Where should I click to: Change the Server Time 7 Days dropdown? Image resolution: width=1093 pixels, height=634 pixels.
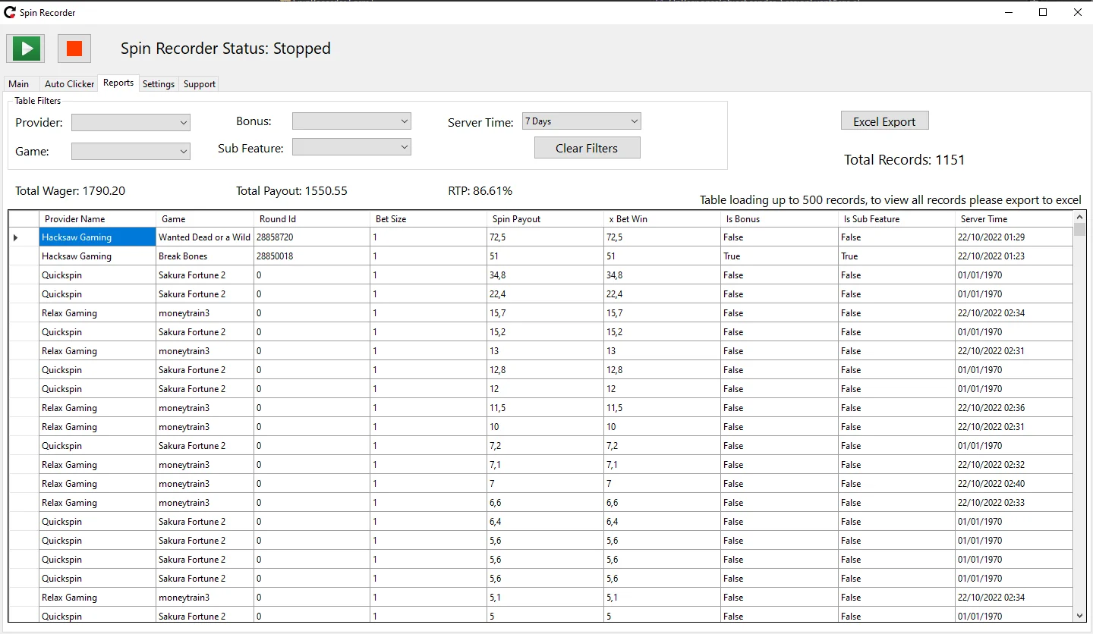(x=581, y=121)
